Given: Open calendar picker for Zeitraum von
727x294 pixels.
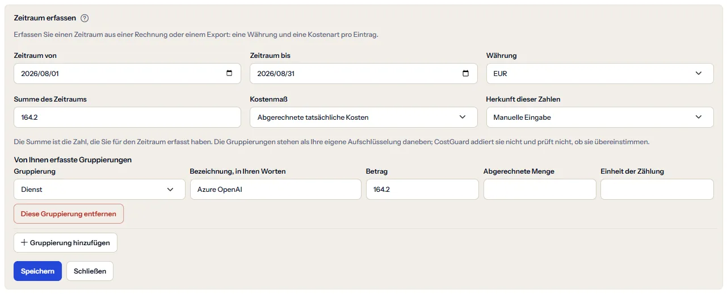Looking at the screenshot, I should click(x=229, y=73).
